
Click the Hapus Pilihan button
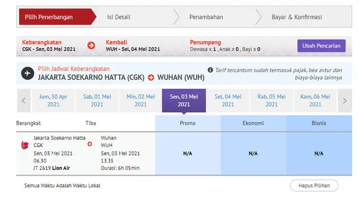click(x=314, y=186)
